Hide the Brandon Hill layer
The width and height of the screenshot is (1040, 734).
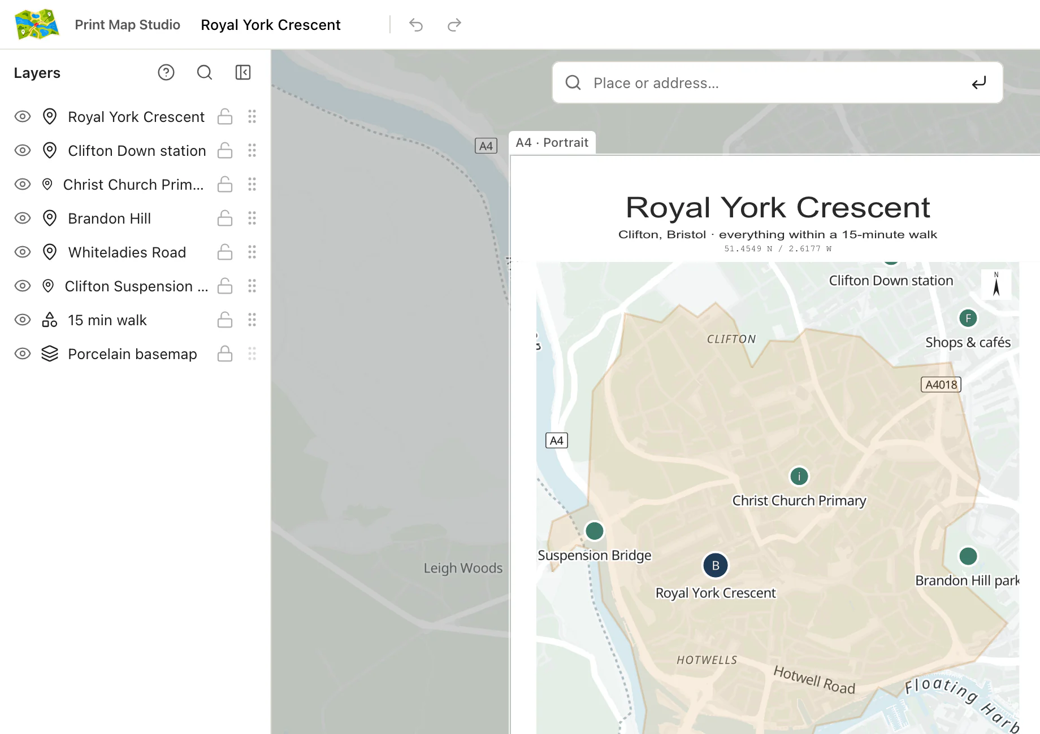[23, 219]
